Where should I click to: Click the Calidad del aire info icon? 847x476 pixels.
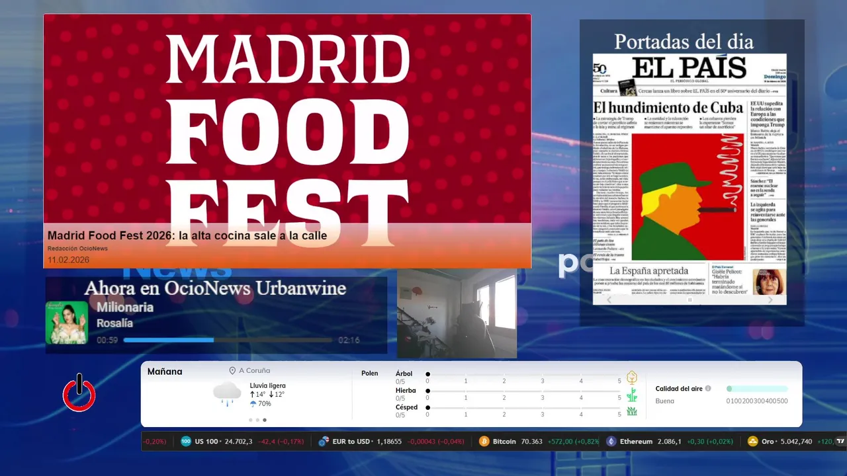coord(708,389)
